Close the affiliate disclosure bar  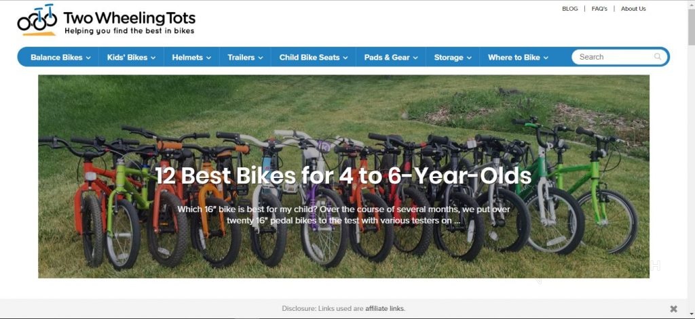point(673,309)
